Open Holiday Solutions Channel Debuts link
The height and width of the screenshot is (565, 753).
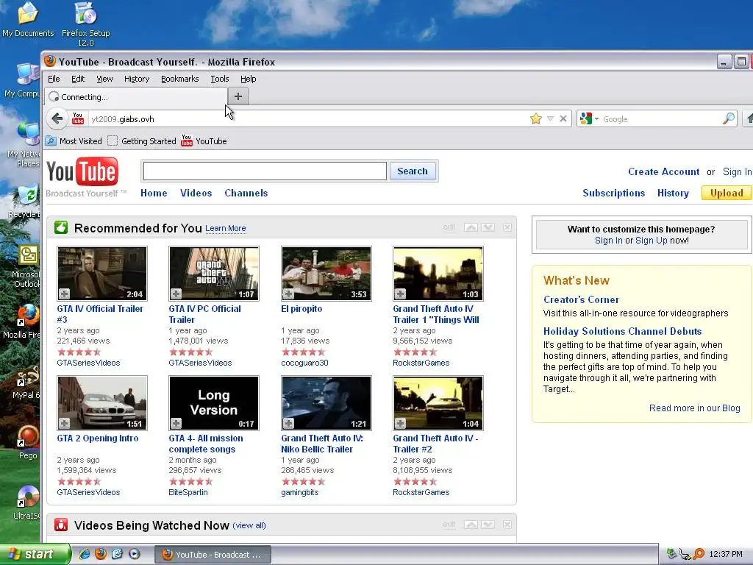pos(622,332)
